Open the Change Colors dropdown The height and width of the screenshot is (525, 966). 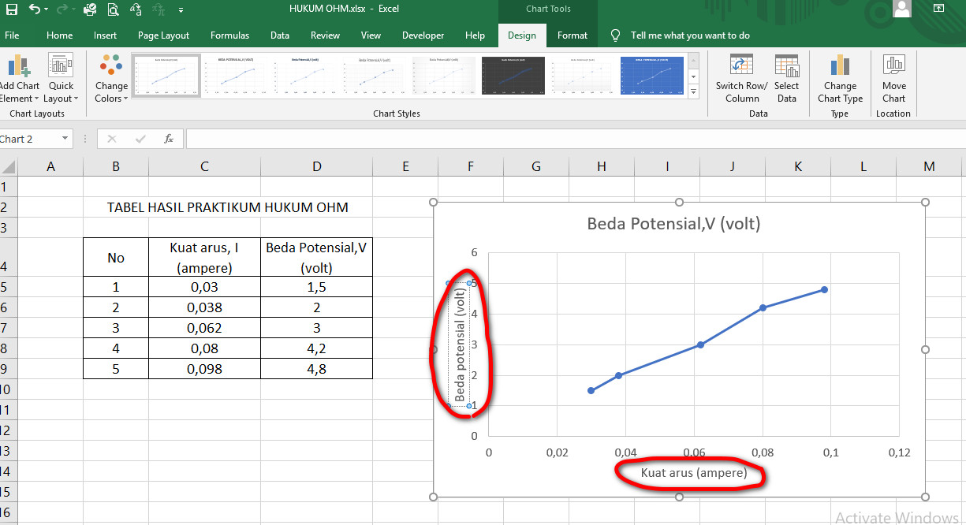[x=110, y=79]
